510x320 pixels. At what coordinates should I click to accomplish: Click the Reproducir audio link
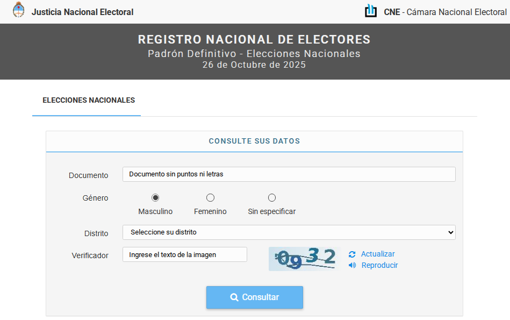tap(379, 265)
